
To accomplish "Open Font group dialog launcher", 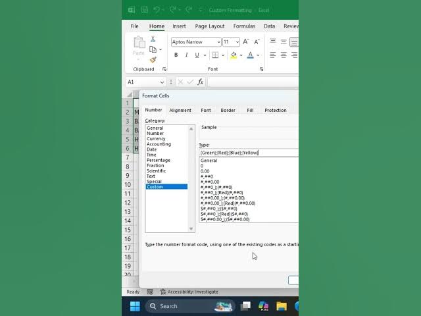I will [x=261, y=69].
